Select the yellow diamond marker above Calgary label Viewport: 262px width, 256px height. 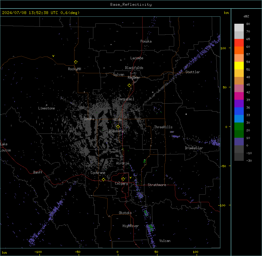click(123, 179)
